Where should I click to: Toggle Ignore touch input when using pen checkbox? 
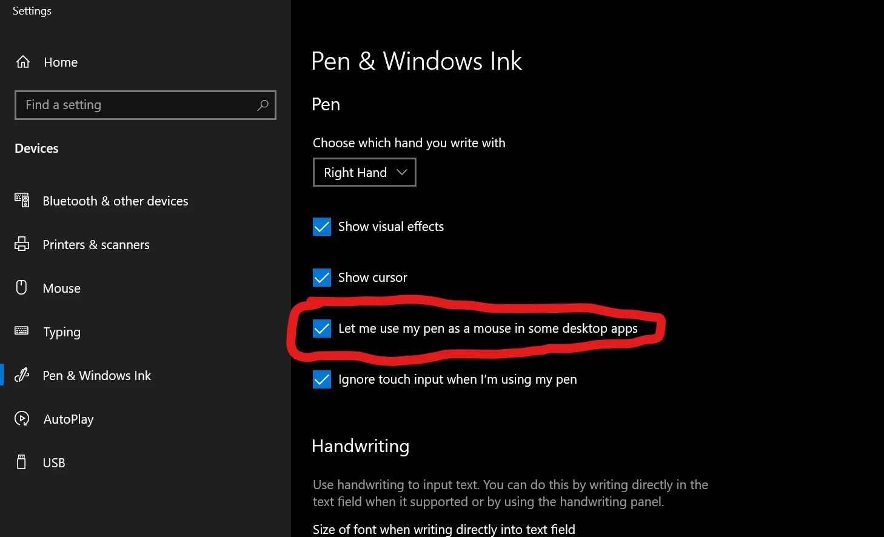322,379
